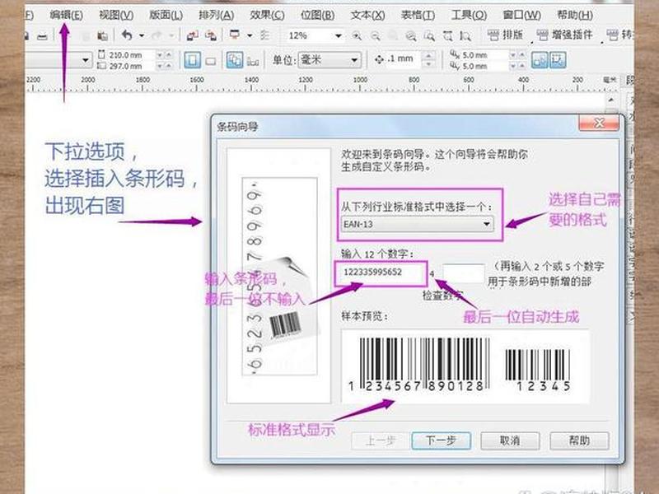Click the page height field showing 297.0 mm
This screenshot has width=659, height=494.
pos(132,67)
